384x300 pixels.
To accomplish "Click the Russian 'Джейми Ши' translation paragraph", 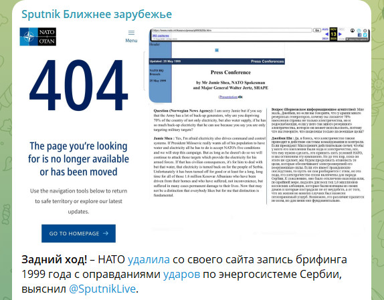I will (318, 169).
